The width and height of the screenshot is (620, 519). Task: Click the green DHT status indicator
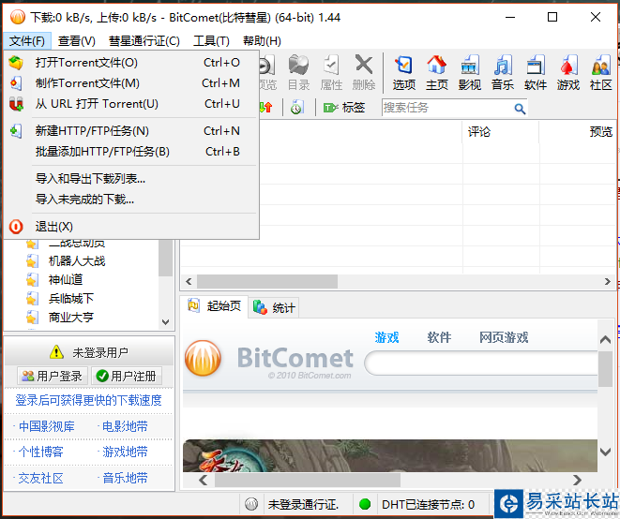tap(365, 504)
